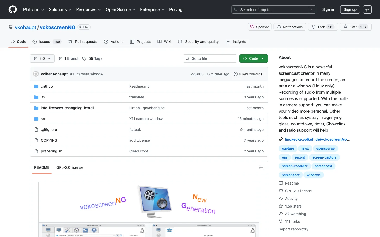
Task: Click the license scale icon in About
Action: [x=281, y=191]
